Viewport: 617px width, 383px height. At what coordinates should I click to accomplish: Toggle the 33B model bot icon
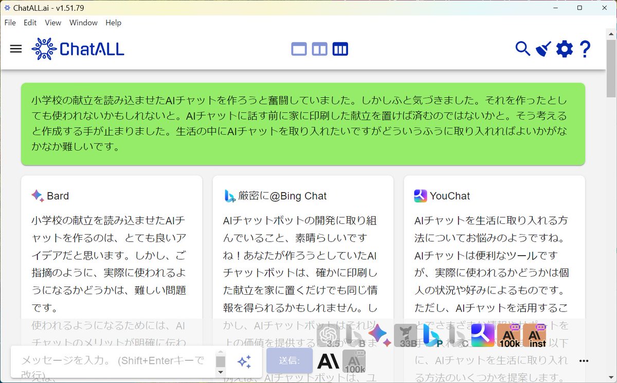pyautogui.click(x=406, y=336)
